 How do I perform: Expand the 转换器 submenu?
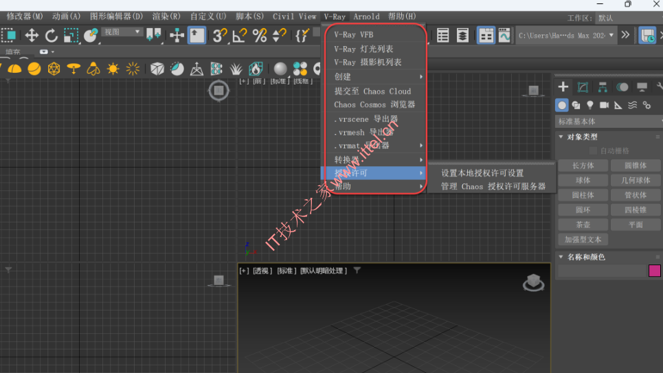375,159
